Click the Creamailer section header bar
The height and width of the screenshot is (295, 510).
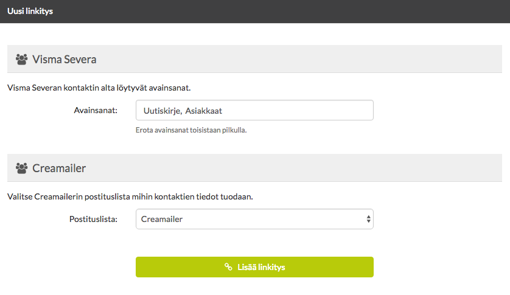tap(254, 168)
